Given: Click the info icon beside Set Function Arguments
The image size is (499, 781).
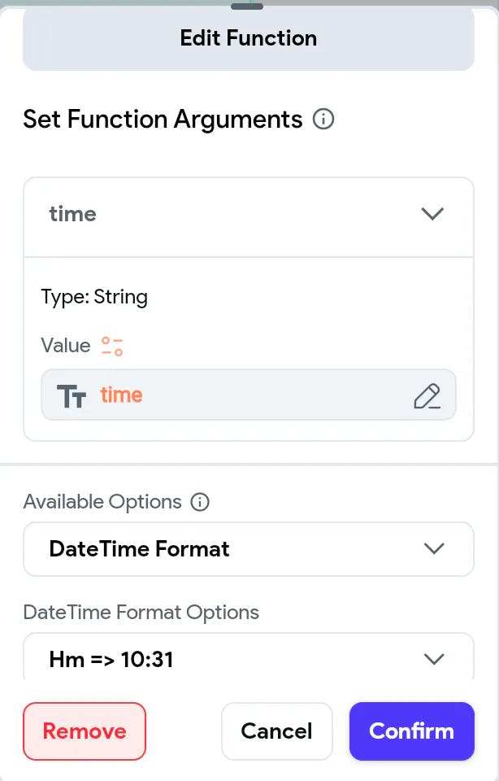Looking at the screenshot, I should point(323,120).
